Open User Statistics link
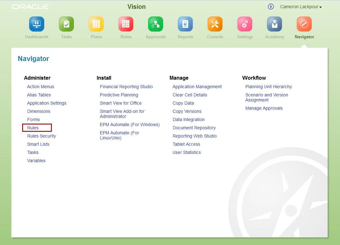 coord(187,152)
